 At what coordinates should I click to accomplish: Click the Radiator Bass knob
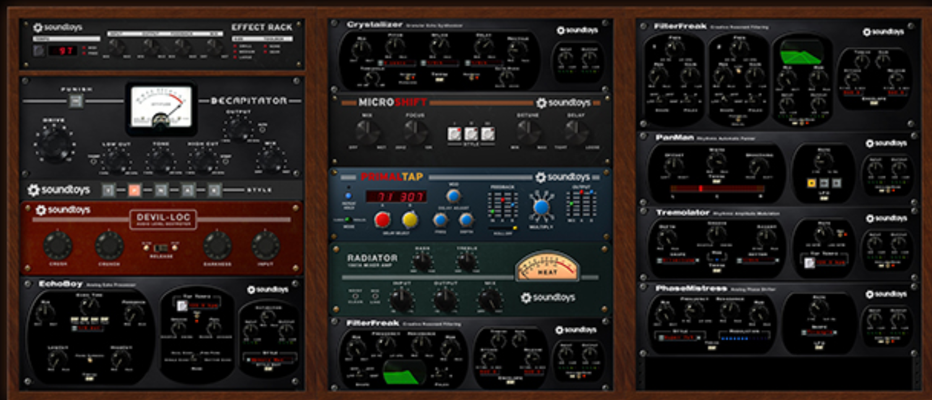(421, 262)
